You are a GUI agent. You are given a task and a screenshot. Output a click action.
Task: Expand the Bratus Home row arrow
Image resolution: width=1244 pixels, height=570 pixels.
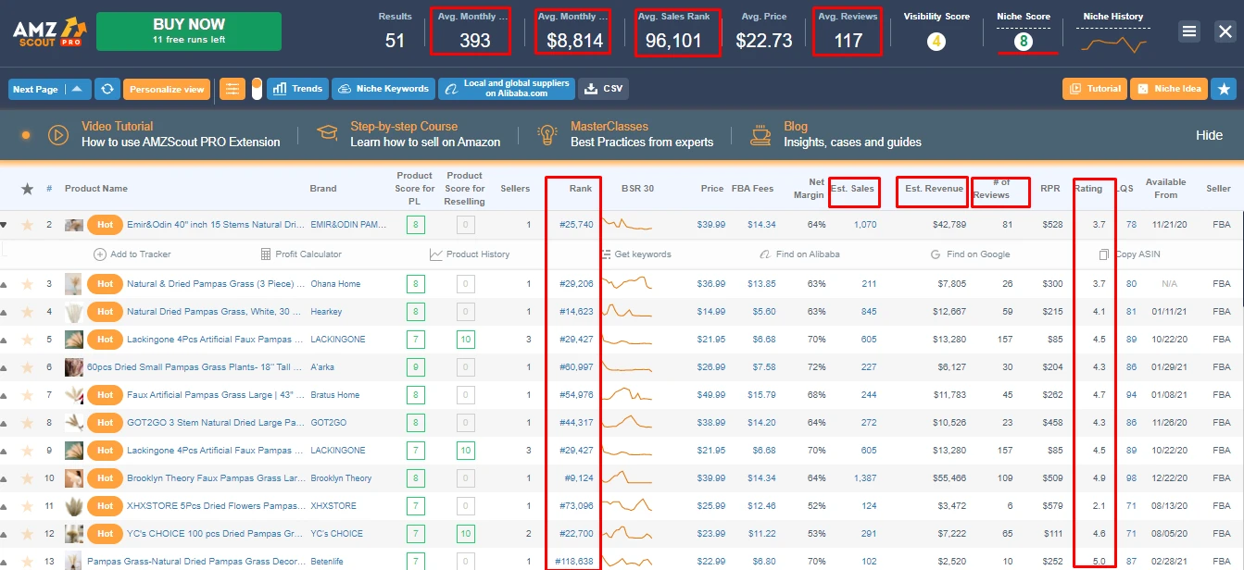pyautogui.click(x=4, y=395)
